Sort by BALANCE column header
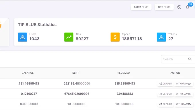 [x=28, y=73]
